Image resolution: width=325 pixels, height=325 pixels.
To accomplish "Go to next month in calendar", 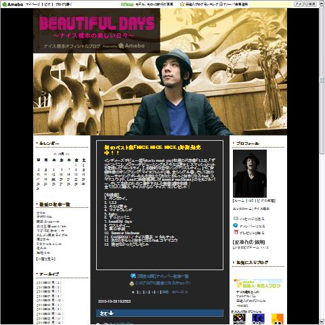I will [x=67, y=154].
